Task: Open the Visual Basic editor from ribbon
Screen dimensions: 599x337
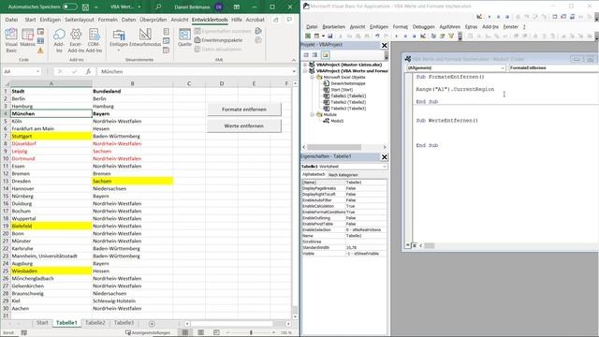Action: [x=11, y=40]
